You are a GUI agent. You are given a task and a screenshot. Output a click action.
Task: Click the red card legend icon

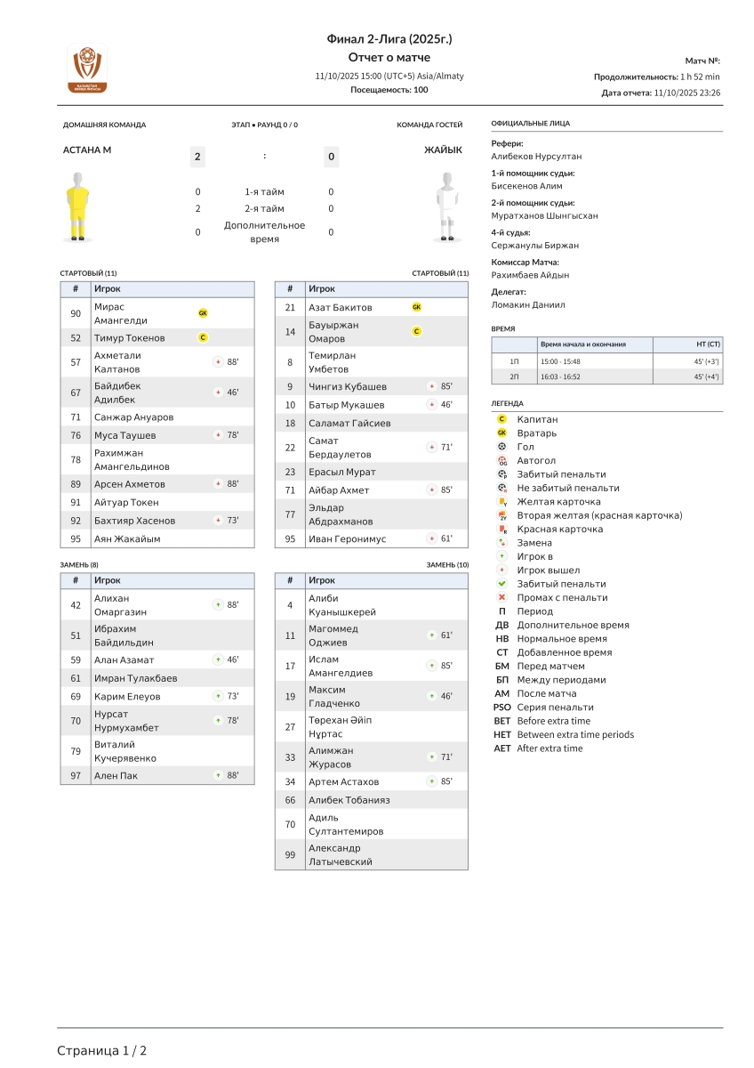coord(502,529)
